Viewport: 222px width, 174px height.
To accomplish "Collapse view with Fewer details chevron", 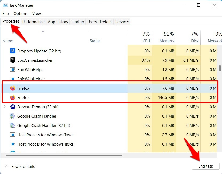I will click(6, 167).
